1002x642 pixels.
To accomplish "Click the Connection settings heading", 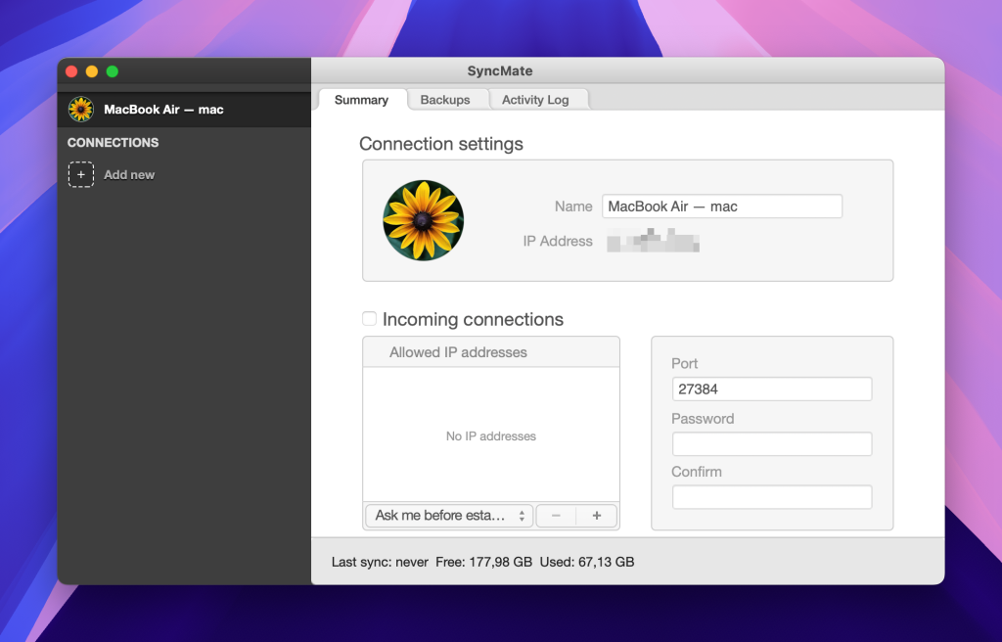I will tap(441, 144).
